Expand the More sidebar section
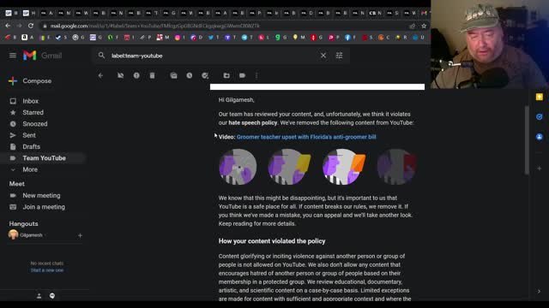The image size is (549, 308). 30,169
